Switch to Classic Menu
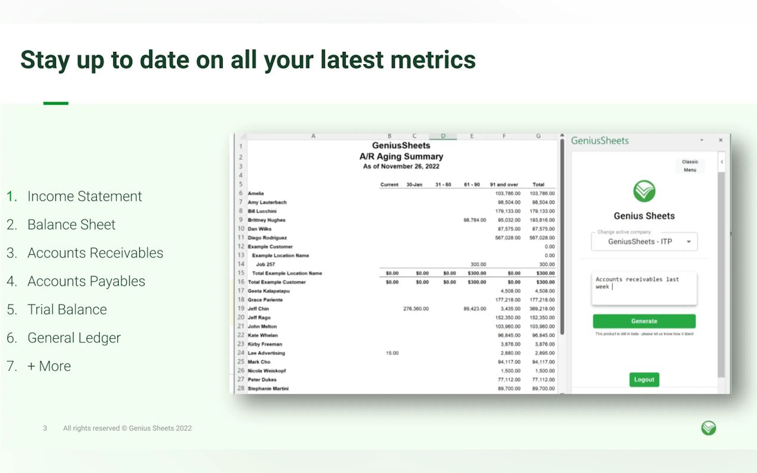The height and width of the screenshot is (473, 757). tap(690, 166)
